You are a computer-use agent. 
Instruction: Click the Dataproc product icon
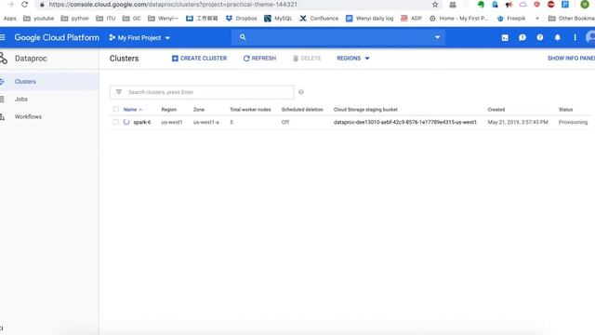click(x=4, y=58)
